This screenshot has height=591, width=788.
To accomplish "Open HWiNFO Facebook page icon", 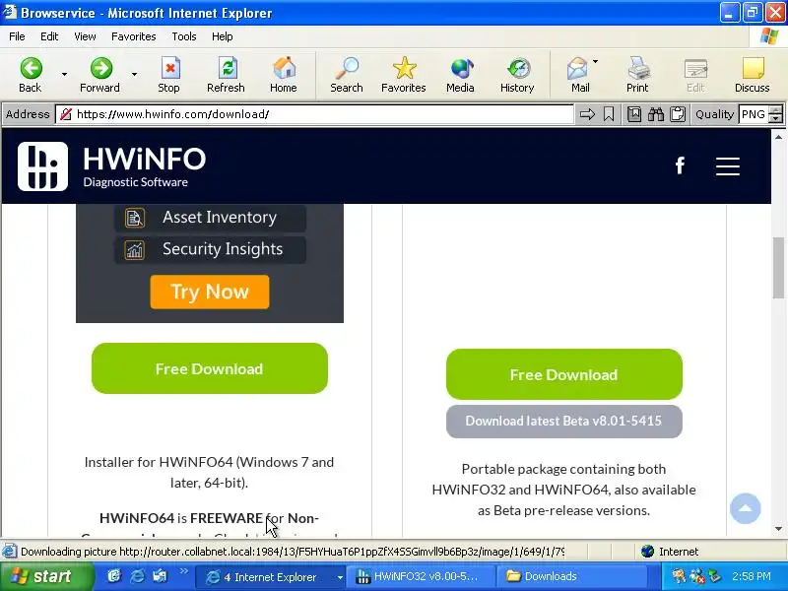I will point(680,165).
